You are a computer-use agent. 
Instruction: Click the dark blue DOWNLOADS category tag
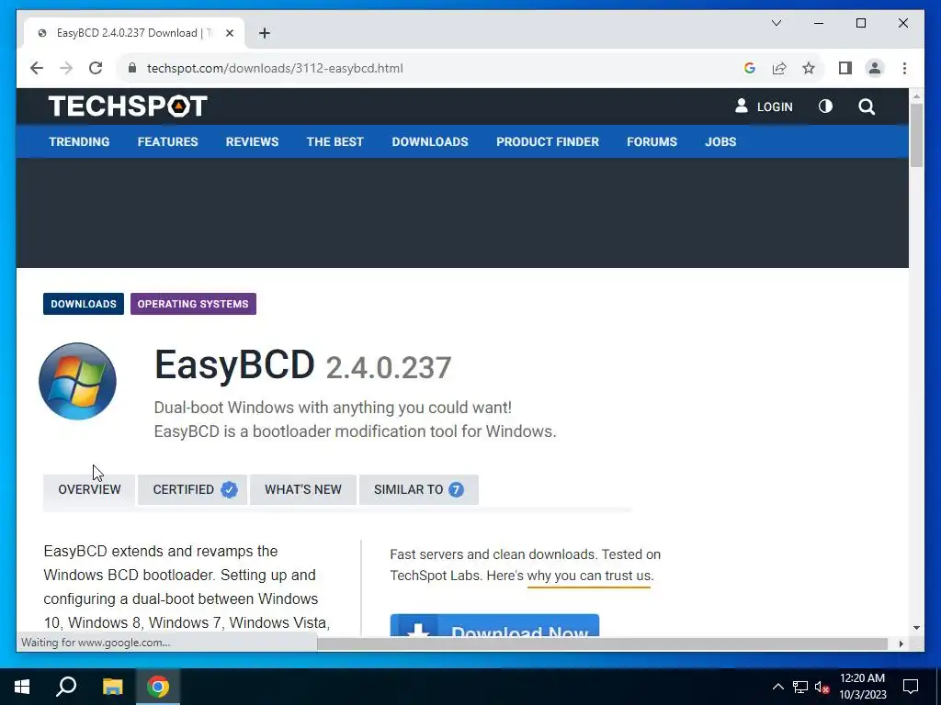84,304
